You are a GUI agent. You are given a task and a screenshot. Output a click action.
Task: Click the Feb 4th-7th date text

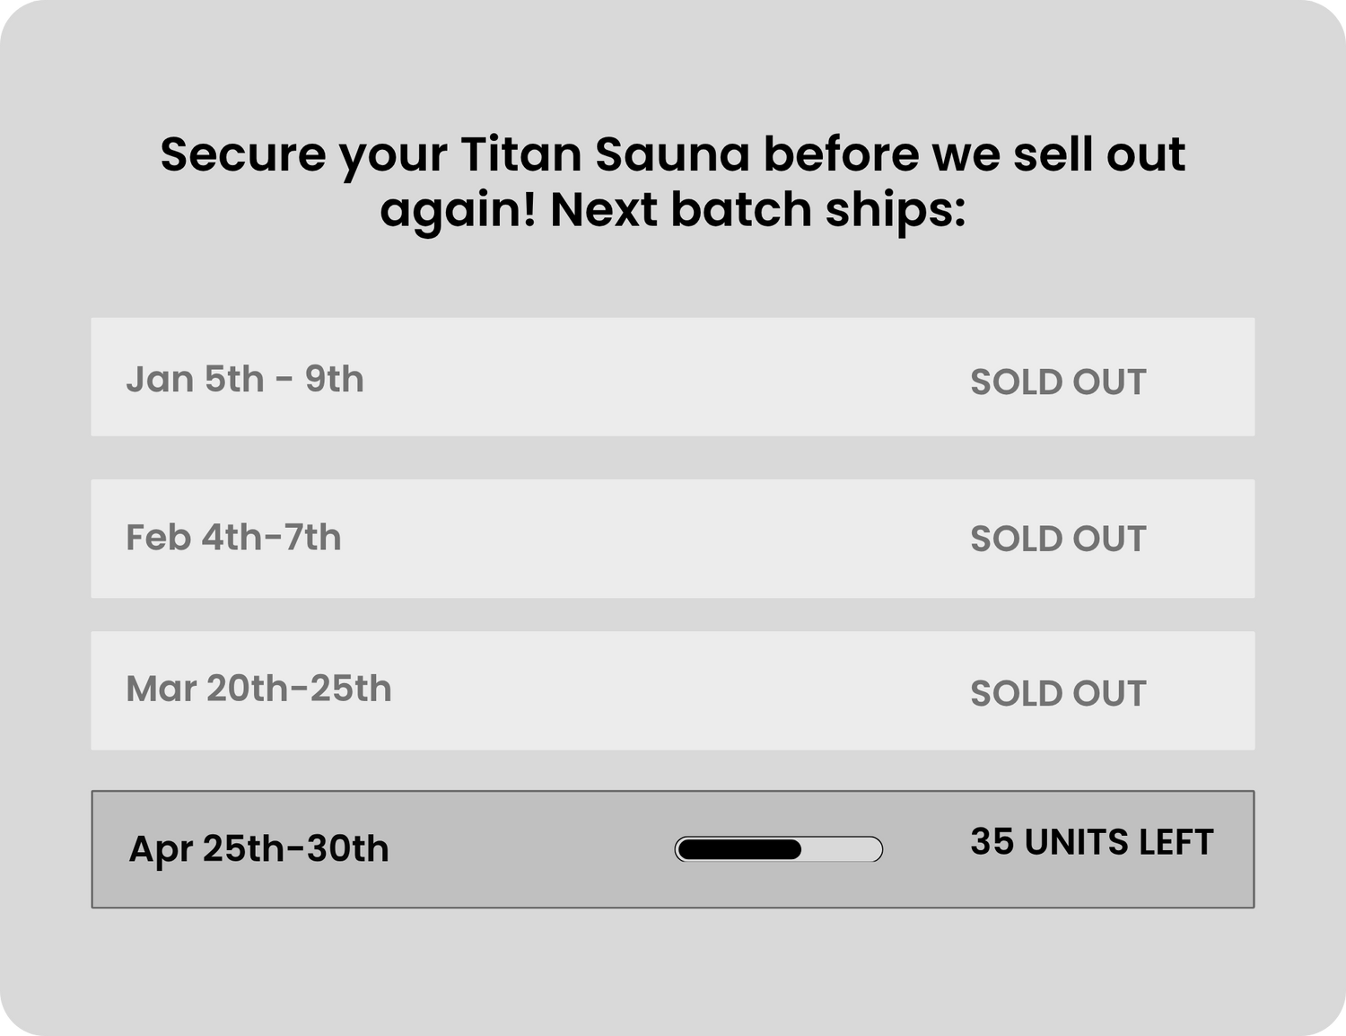click(x=233, y=538)
